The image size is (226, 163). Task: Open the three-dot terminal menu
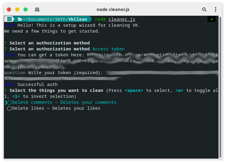216,9
